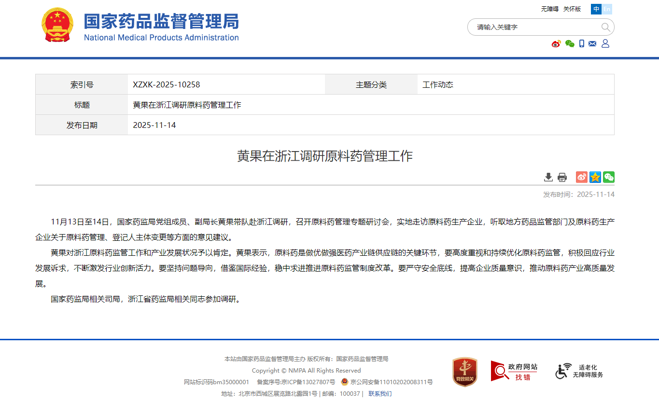Go to homepage via 国家药品监督管理局 logo
This screenshot has height=417, width=659.
click(x=140, y=26)
